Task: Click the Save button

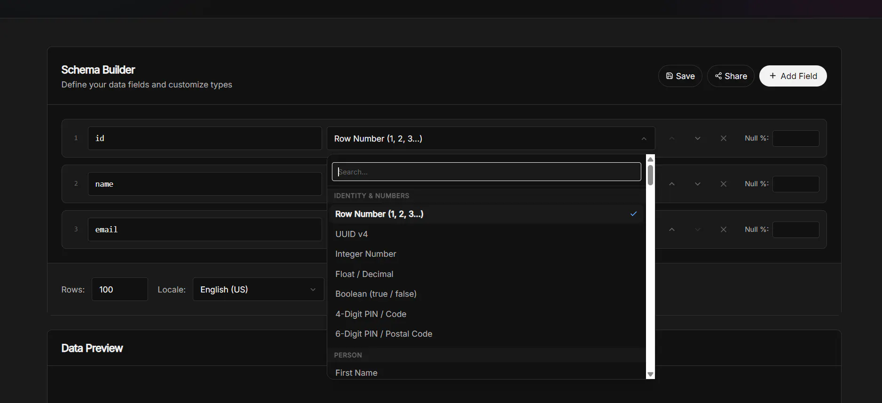Action: click(x=680, y=76)
